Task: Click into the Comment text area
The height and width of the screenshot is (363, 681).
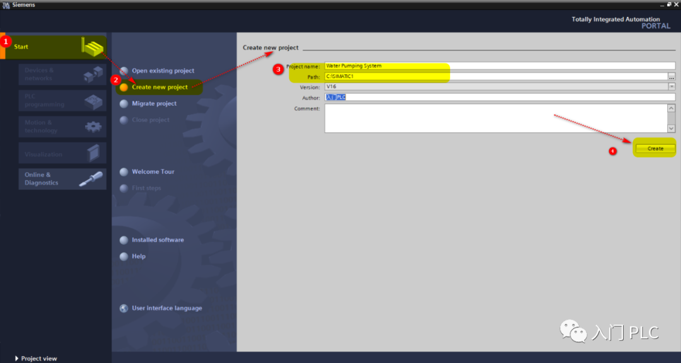Action: point(496,118)
